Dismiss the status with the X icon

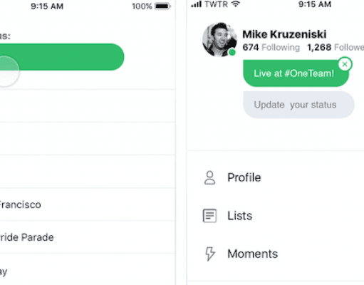(345, 64)
